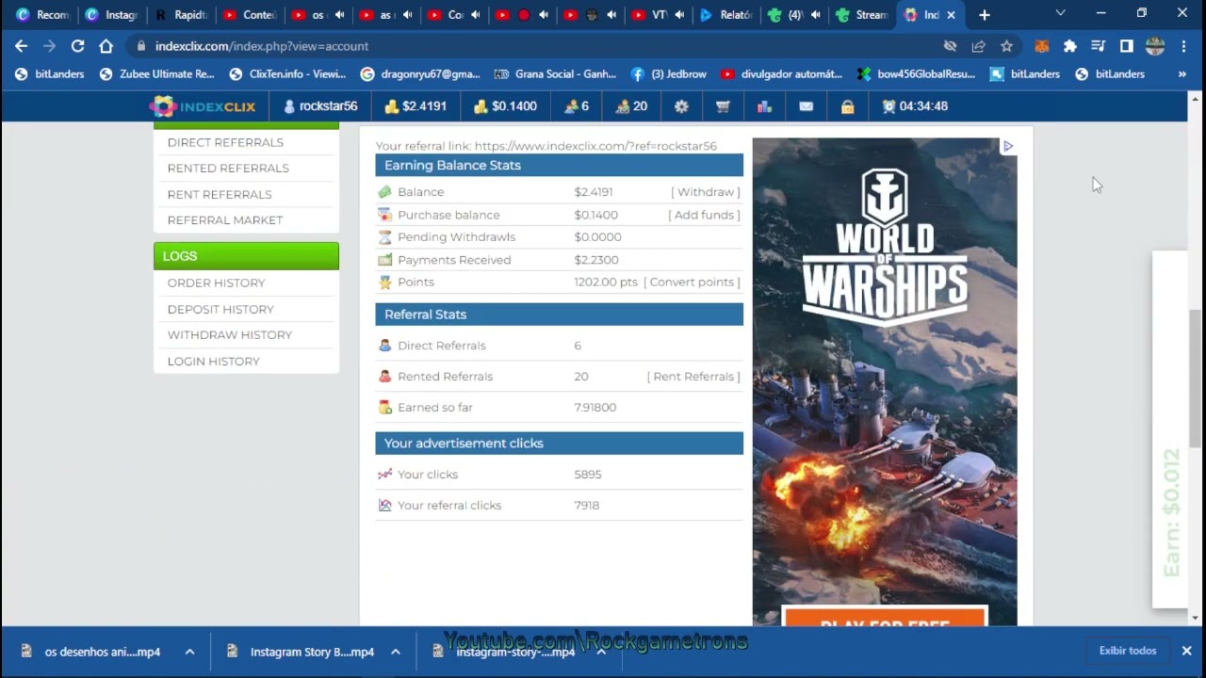The width and height of the screenshot is (1206, 678).
Task: Click the World of Warships advertisement image
Action: 885,381
